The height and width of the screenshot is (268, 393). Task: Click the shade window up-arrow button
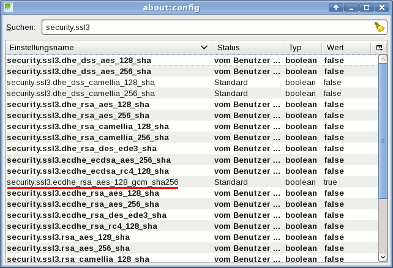tap(336, 7)
